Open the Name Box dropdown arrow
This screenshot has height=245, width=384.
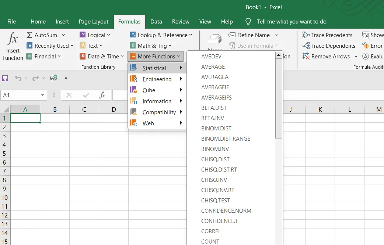pos(43,95)
